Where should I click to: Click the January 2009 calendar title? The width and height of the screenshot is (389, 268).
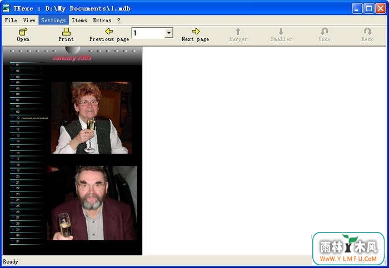point(72,58)
